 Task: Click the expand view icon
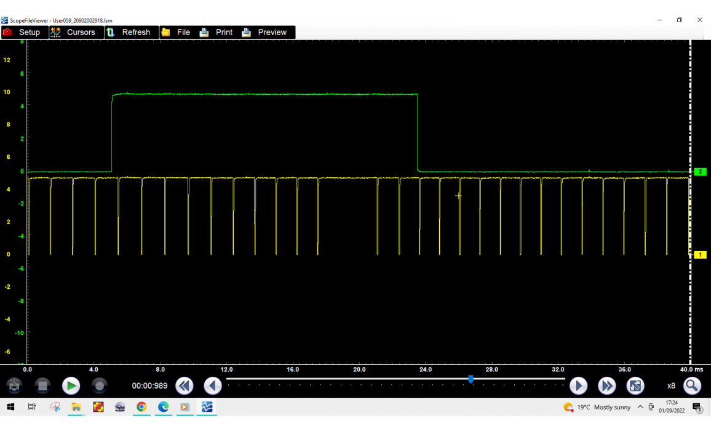click(635, 386)
